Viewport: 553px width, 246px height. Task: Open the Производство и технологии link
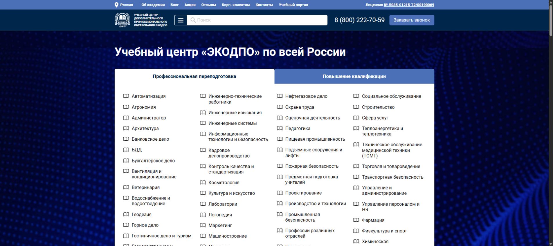pos(316,204)
